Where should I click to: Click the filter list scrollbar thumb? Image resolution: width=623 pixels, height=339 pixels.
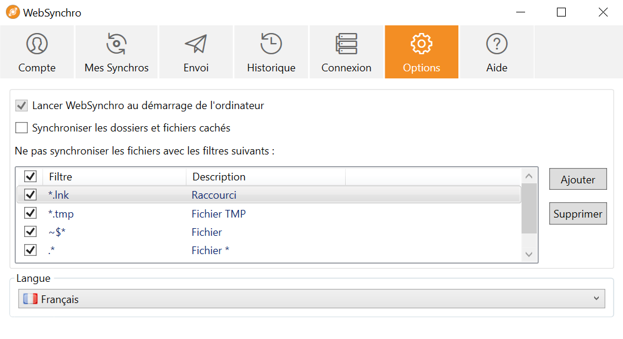(x=529, y=208)
